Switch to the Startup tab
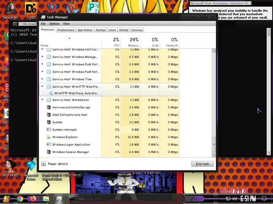Viewport: 273px width, 204px height. pos(101,30)
